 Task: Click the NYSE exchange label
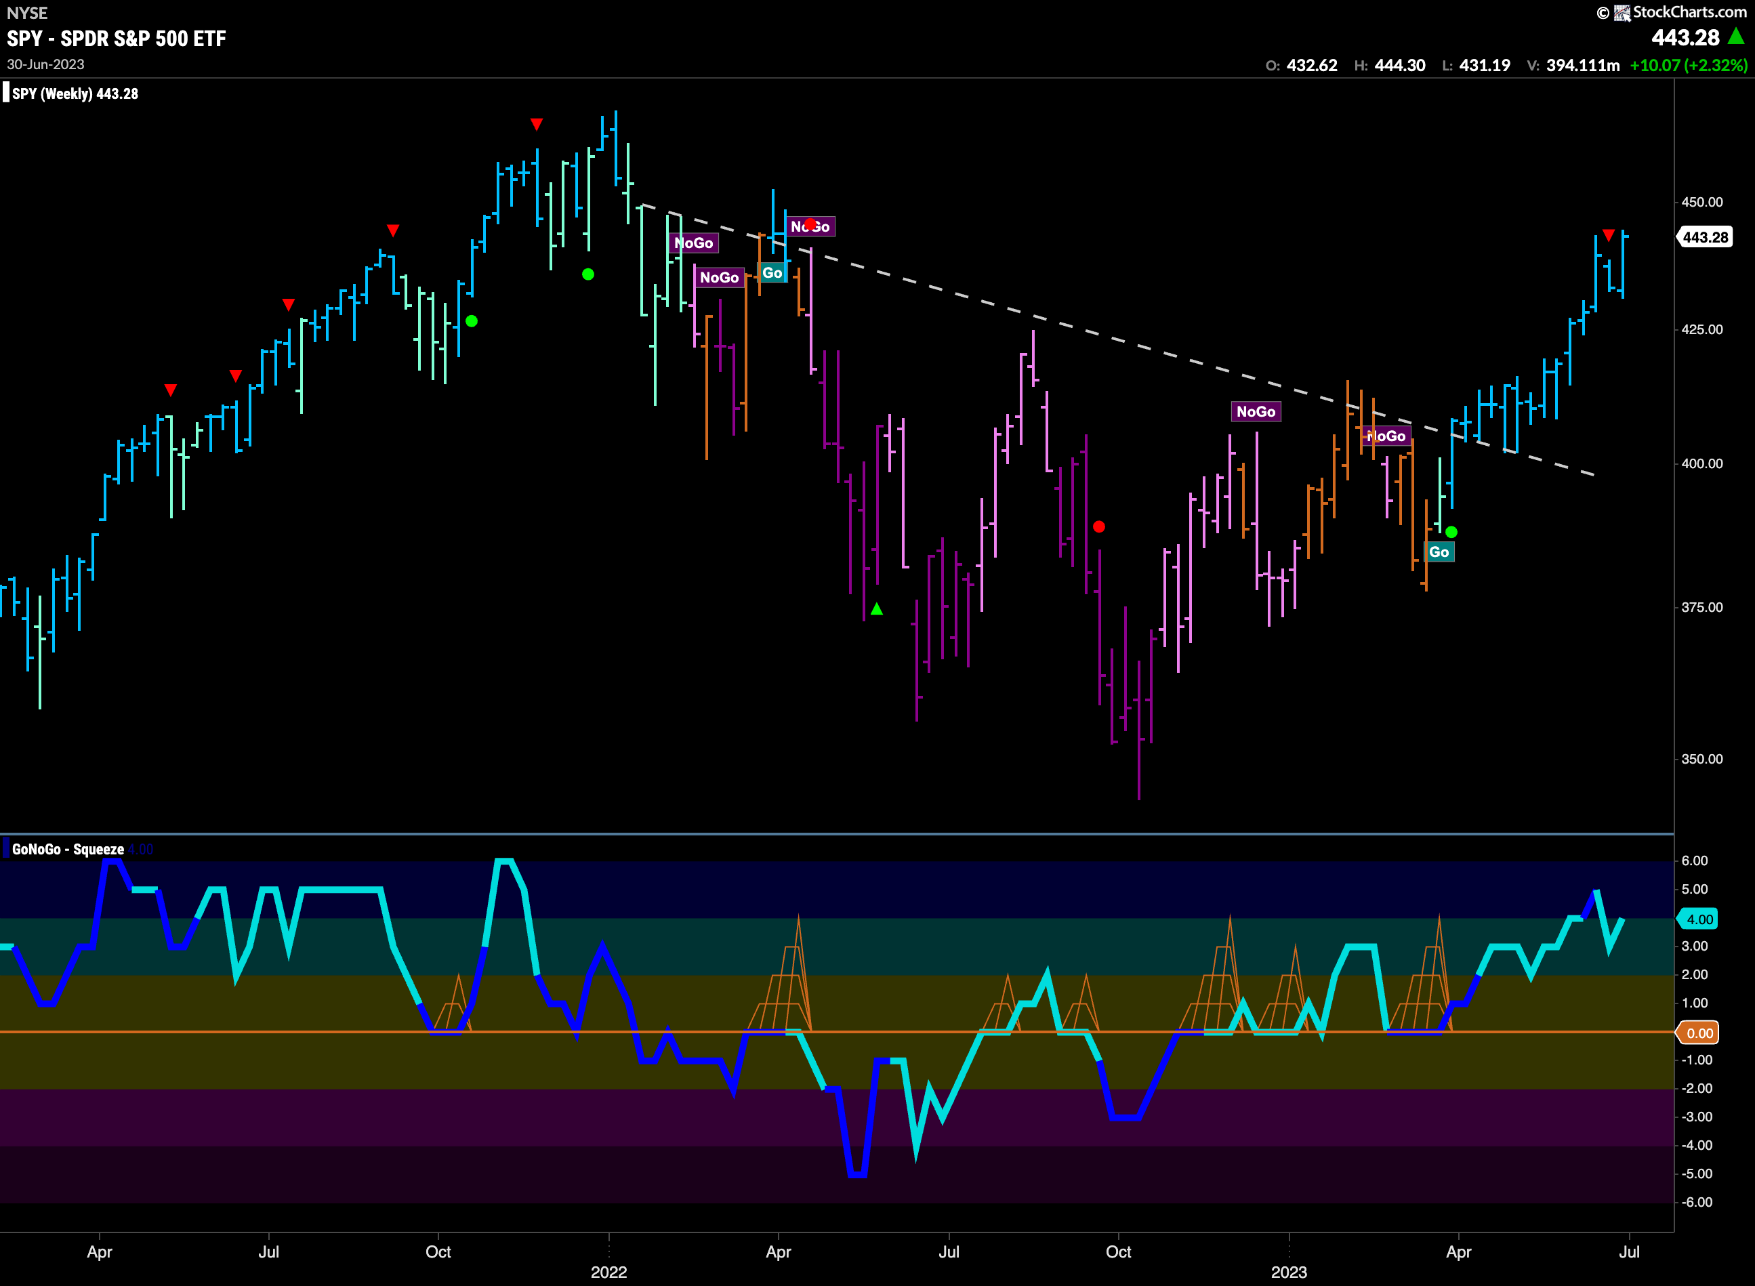[x=27, y=12]
